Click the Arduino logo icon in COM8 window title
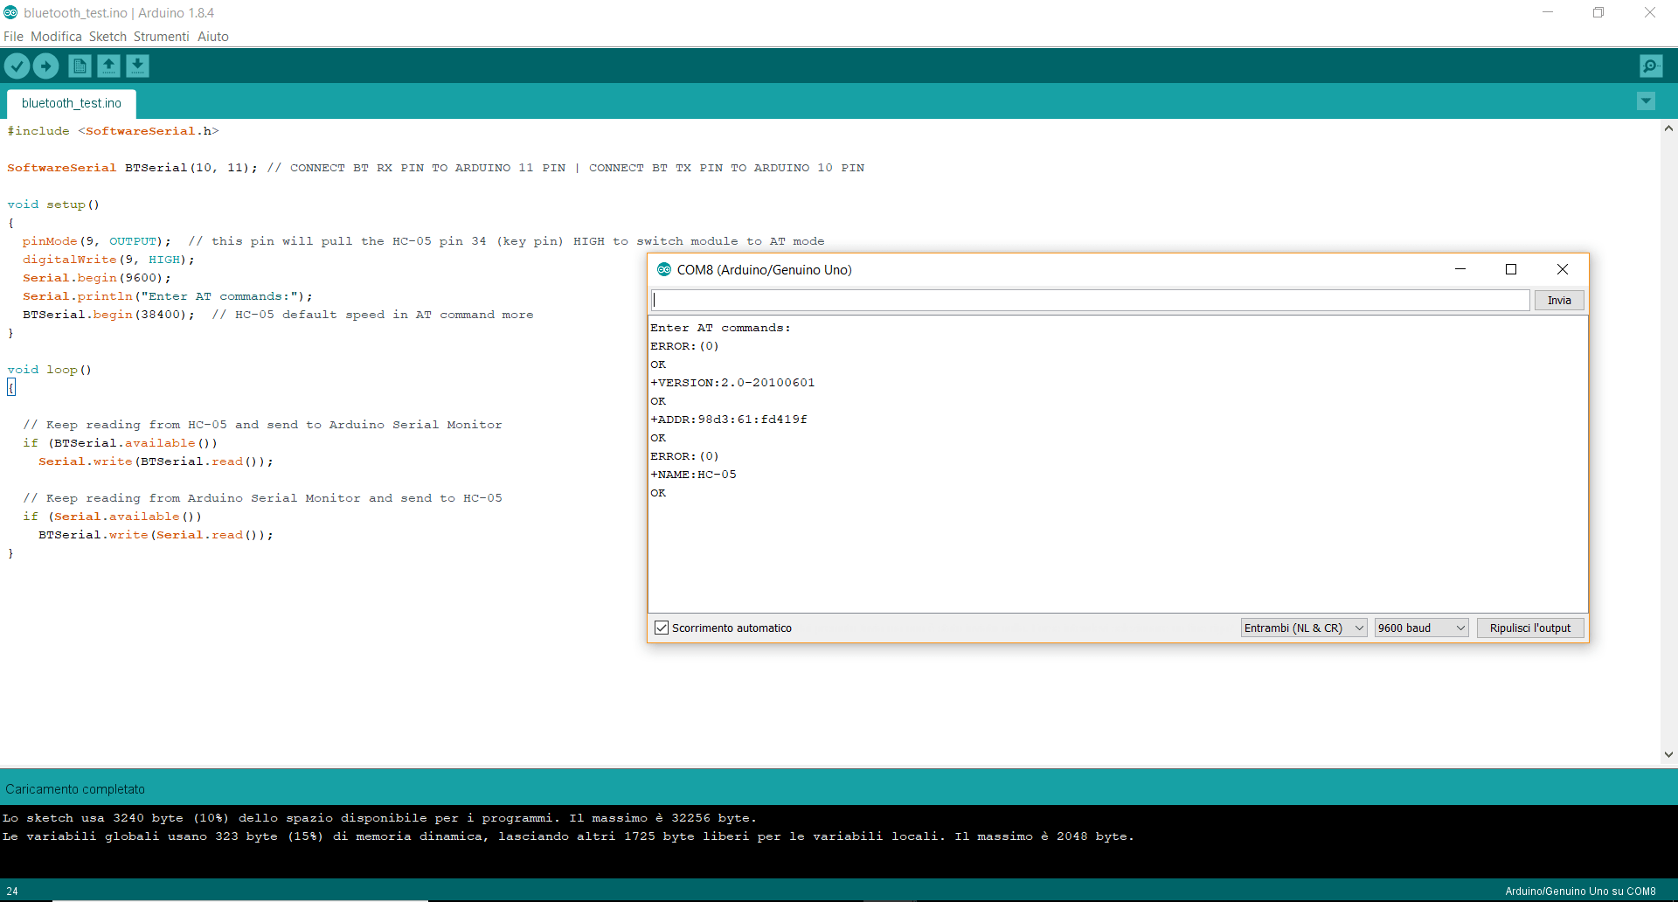This screenshot has width=1678, height=902. click(x=664, y=269)
